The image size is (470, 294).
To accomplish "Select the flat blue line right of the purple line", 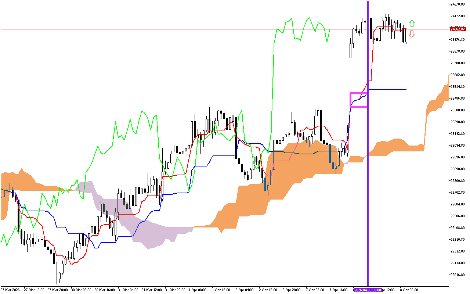I will pos(387,90).
